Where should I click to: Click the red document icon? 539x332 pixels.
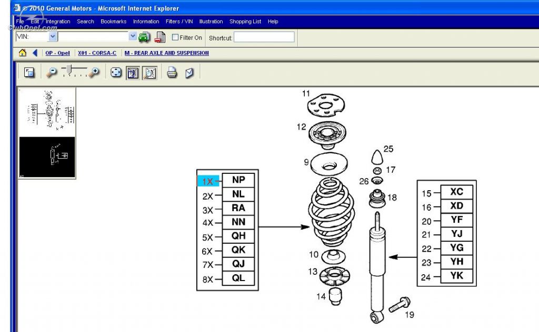[x=160, y=37]
